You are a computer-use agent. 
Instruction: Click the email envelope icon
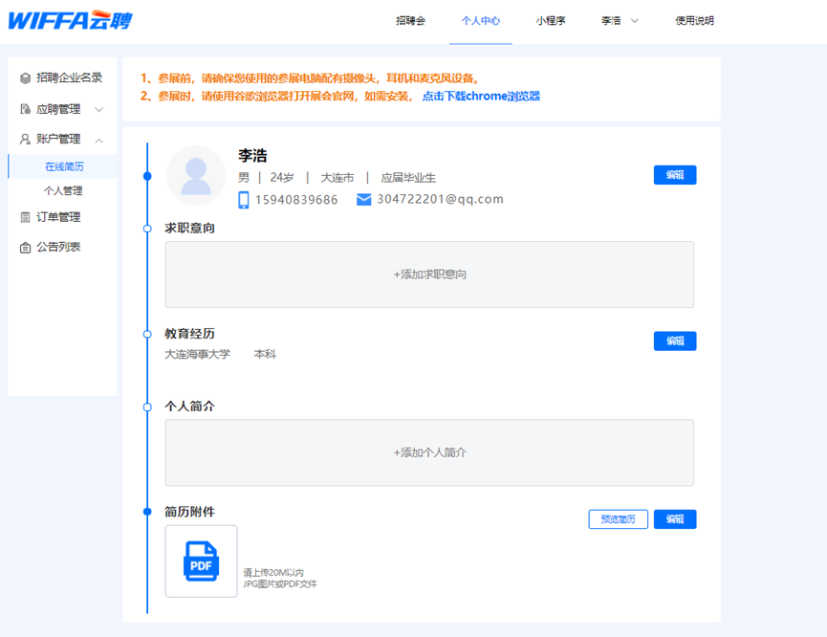(363, 200)
